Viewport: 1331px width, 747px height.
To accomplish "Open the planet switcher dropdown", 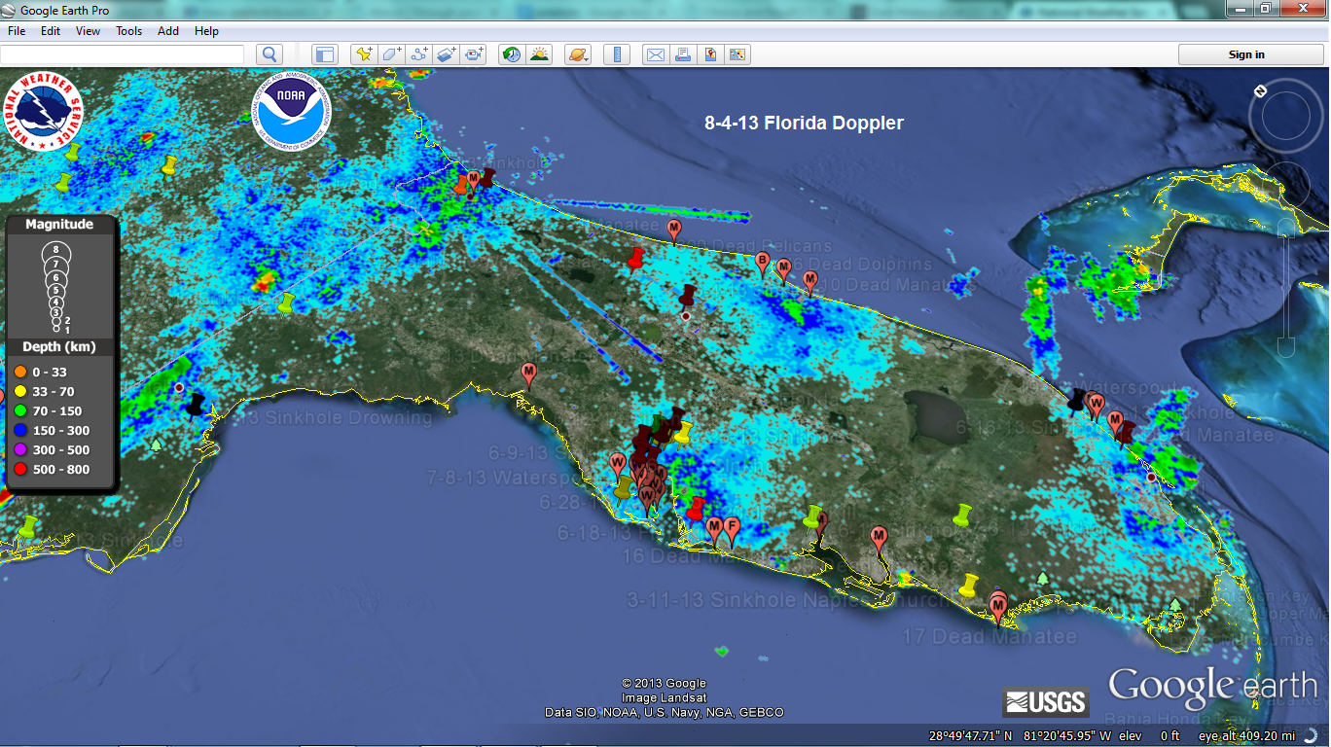I will tap(578, 54).
